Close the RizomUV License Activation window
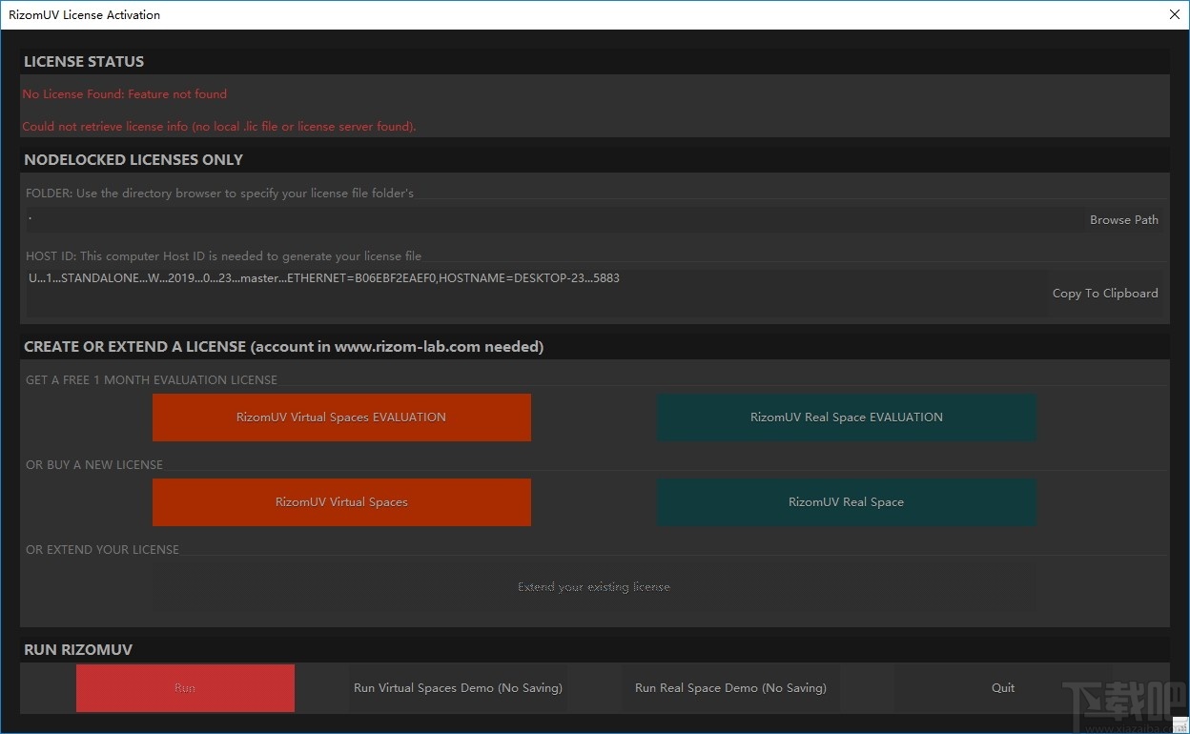This screenshot has height=734, width=1190. (1175, 14)
